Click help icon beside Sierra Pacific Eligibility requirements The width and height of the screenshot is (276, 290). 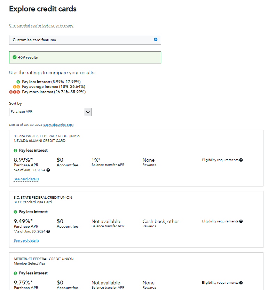(241, 160)
